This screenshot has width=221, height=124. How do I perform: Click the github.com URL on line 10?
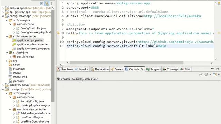click(176, 42)
